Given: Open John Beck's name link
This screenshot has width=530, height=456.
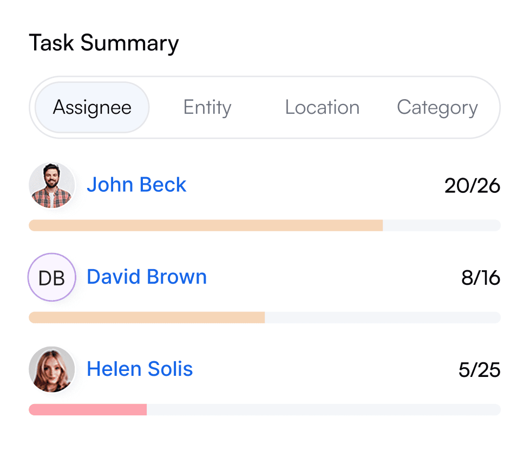Looking at the screenshot, I should point(136,185).
